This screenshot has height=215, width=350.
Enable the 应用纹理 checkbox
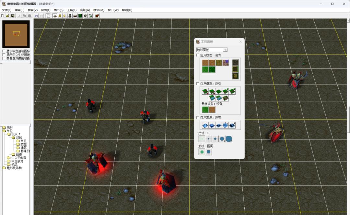point(198,55)
